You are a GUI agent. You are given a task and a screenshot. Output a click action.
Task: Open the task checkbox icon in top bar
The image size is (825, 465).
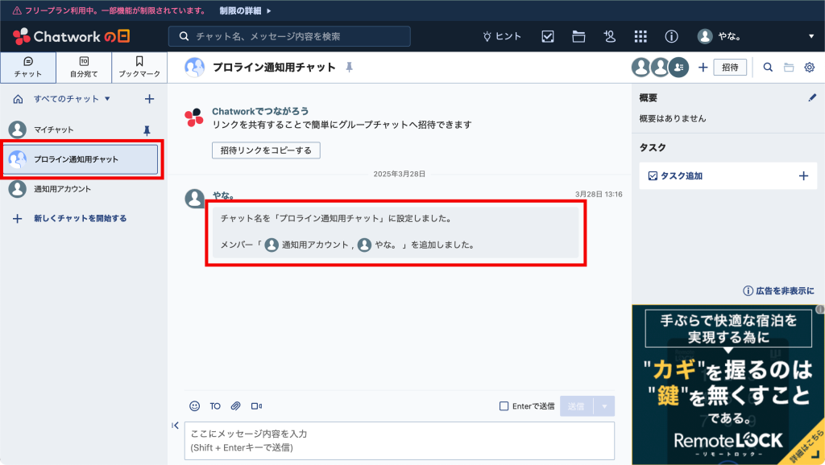pyautogui.click(x=547, y=36)
